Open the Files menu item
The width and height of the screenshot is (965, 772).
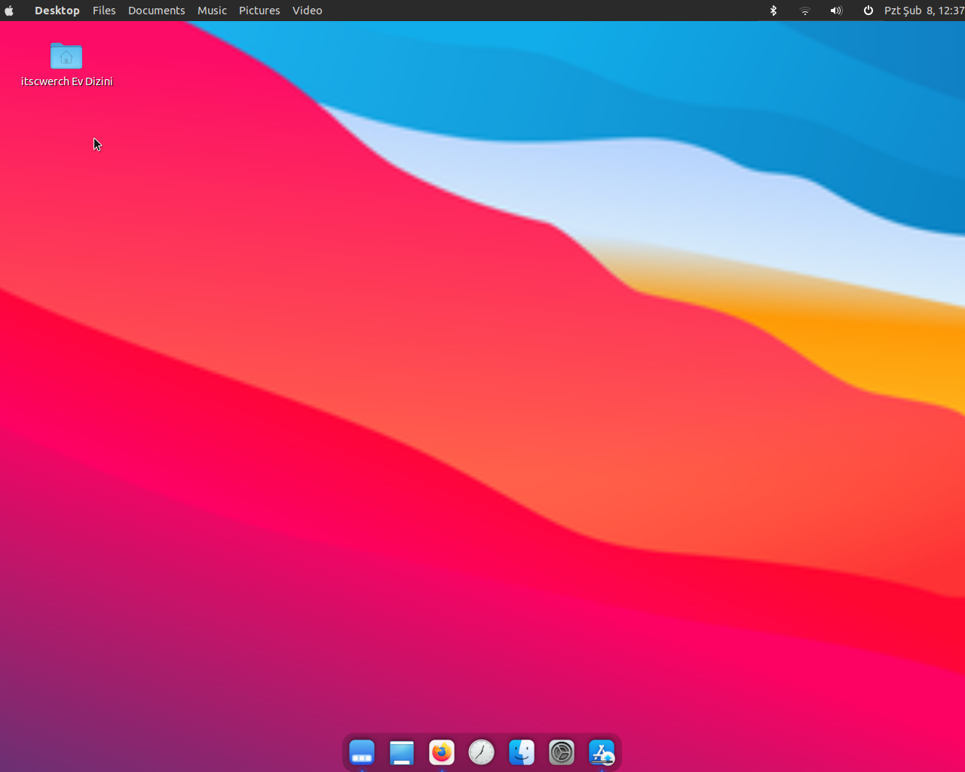point(104,11)
